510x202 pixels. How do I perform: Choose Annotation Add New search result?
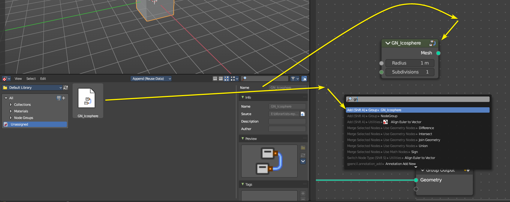418,164
